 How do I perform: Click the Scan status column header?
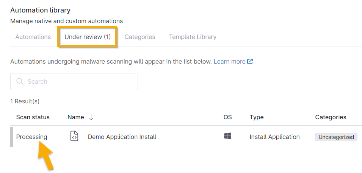click(x=33, y=117)
